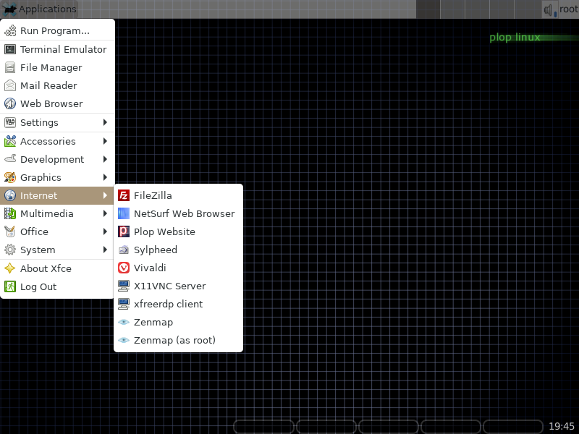Click the volume speaker icon in panel

coord(549,9)
